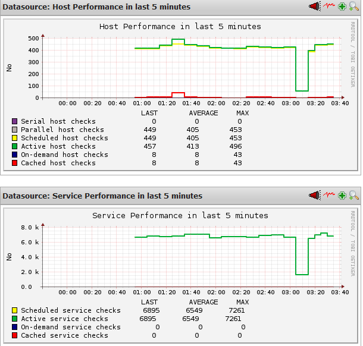Click the Service Performance datasource header title
The image size is (363, 346).
pyautogui.click(x=103, y=196)
